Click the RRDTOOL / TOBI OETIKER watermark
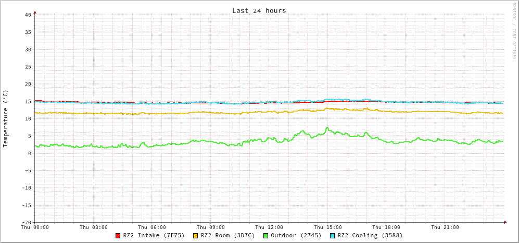This screenshot has height=243, width=519. [513, 31]
